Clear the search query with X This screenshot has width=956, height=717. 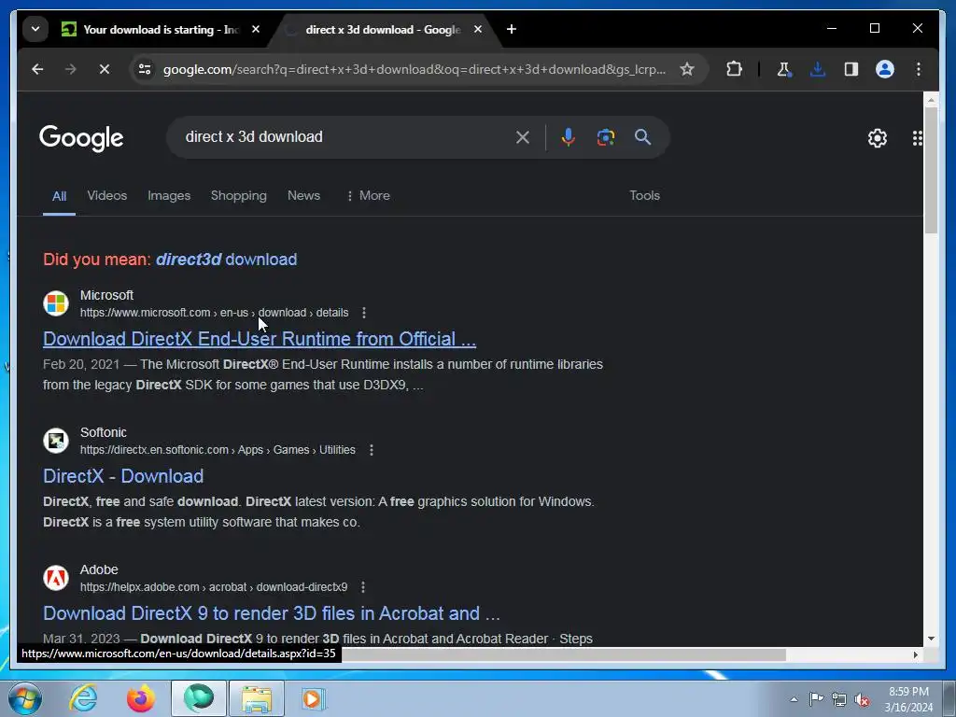(x=523, y=137)
